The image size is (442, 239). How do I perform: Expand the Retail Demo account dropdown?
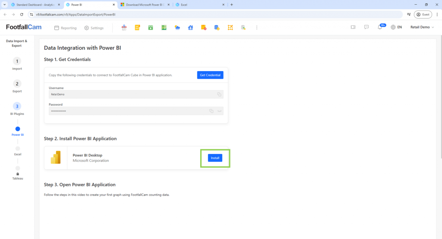[x=422, y=27]
